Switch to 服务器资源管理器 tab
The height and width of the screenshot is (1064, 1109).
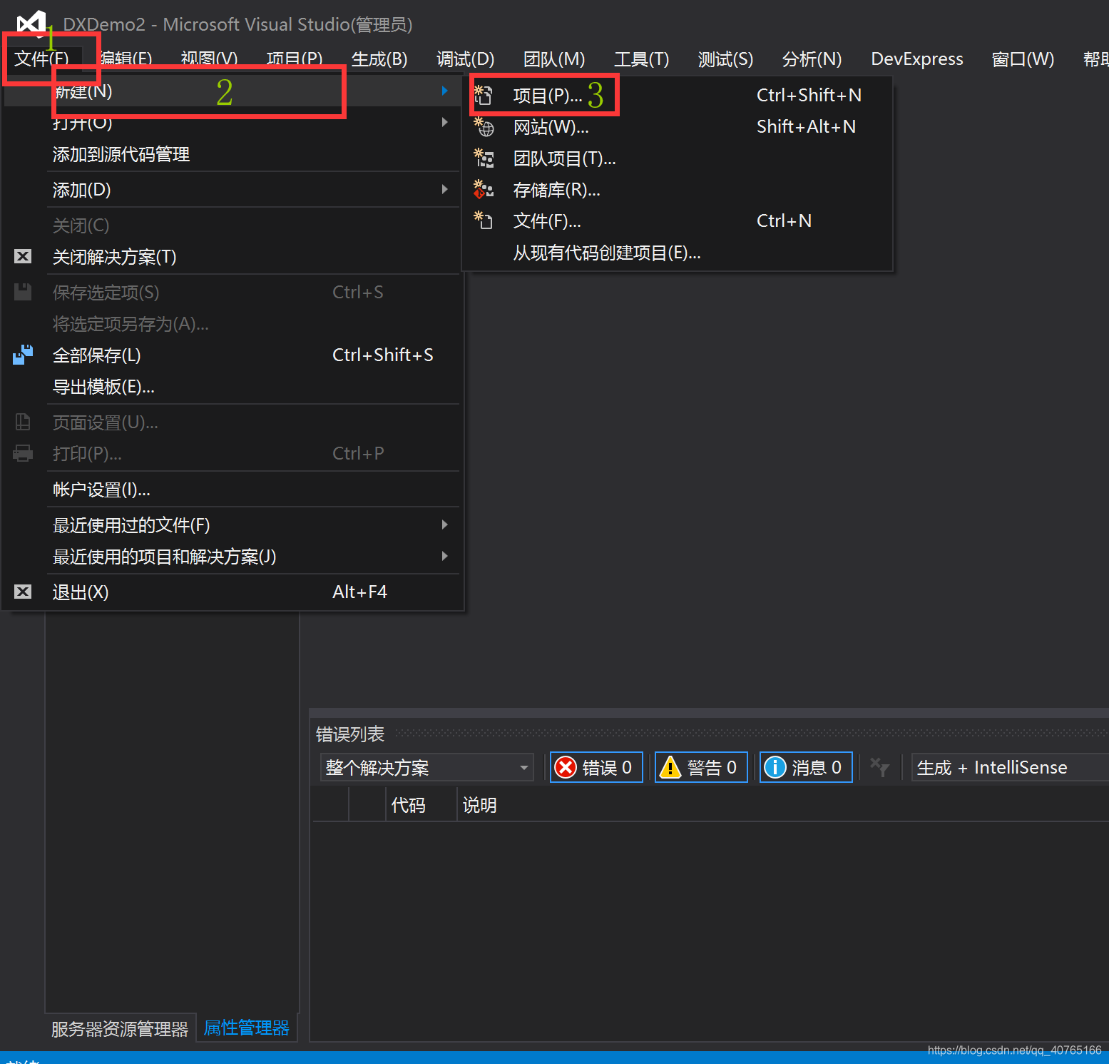pos(120,1028)
